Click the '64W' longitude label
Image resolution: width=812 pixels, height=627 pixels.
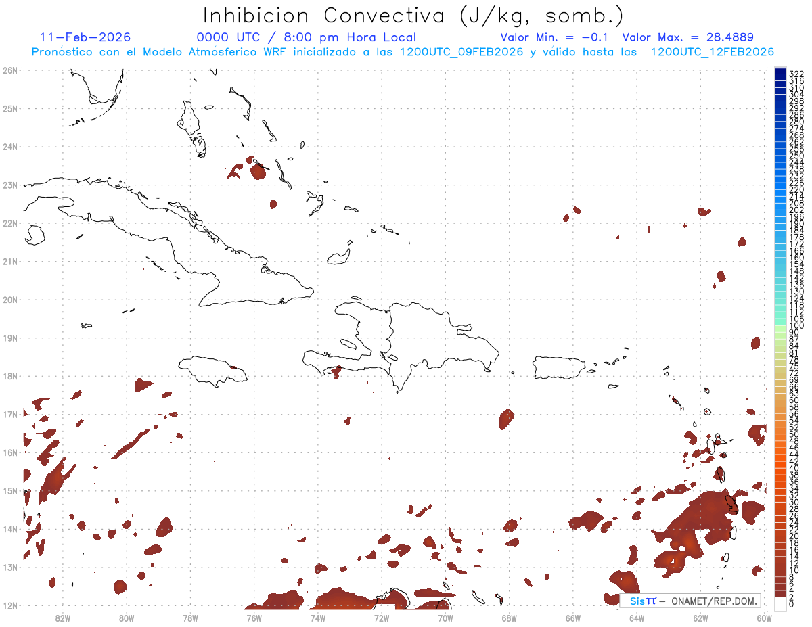tap(637, 618)
